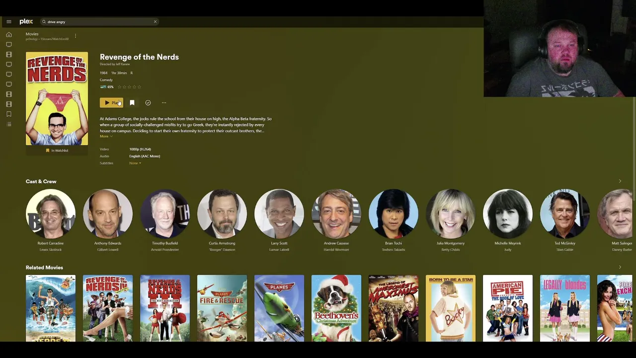Click into the 'drive angry' search field
Image resolution: width=636 pixels, height=358 pixels.
pyautogui.click(x=99, y=22)
